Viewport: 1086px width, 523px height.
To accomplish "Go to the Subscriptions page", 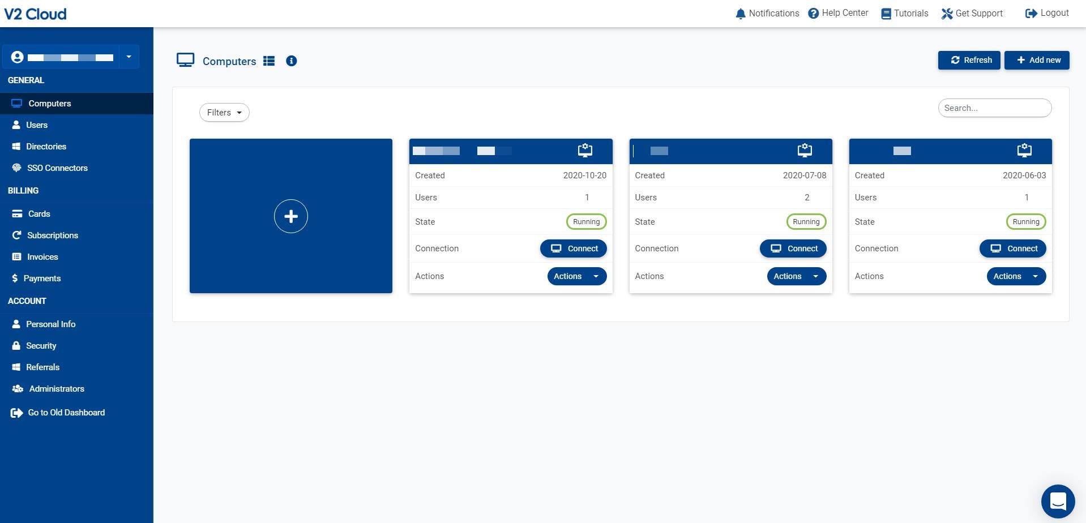I will [x=53, y=235].
